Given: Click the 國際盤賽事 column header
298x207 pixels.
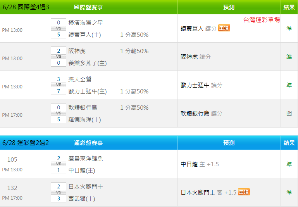Looking at the screenshot, I should [x=88, y=7].
